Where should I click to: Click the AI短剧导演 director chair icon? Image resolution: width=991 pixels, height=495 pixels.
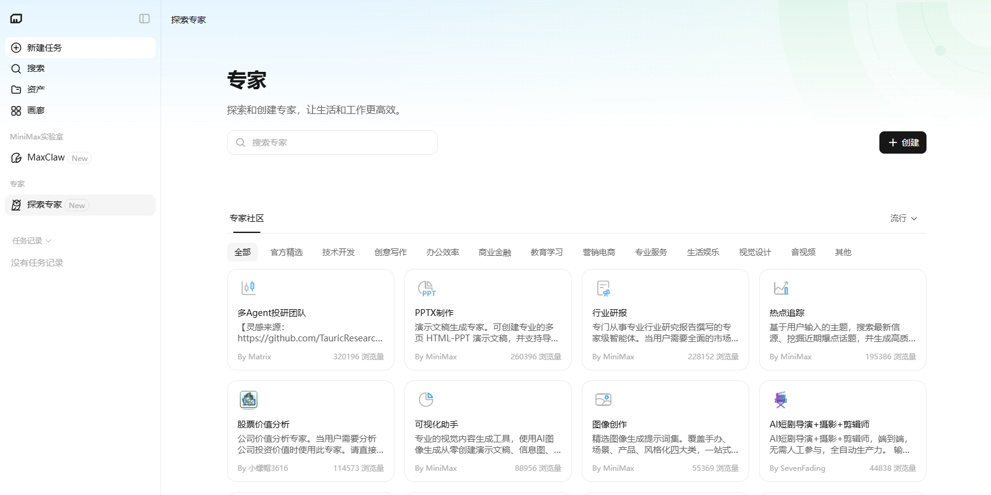pyautogui.click(x=781, y=400)
